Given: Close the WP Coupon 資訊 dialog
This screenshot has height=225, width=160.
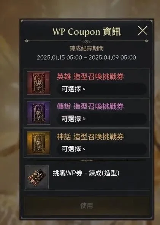Looking at the screenshot, I should pos(143,31).
